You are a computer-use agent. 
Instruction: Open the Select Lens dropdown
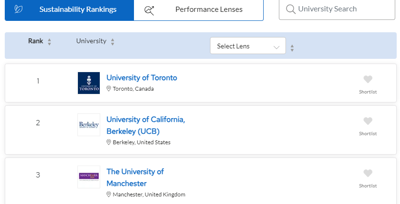coord(248,46)
